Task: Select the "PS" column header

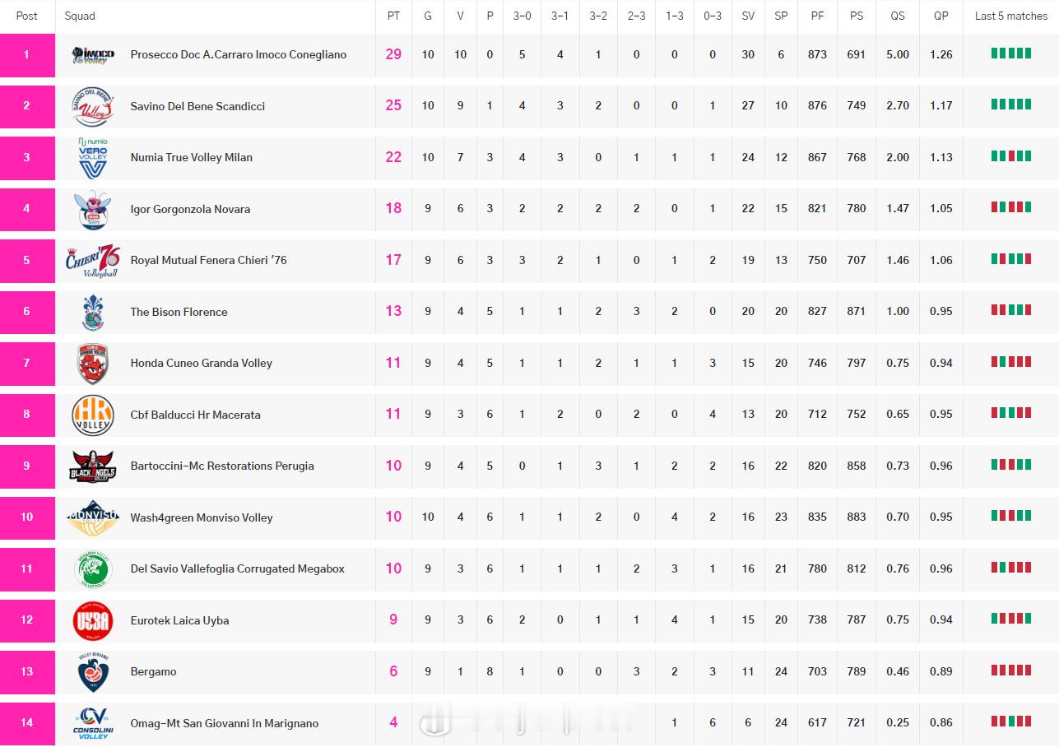Action: pos(857,16)
